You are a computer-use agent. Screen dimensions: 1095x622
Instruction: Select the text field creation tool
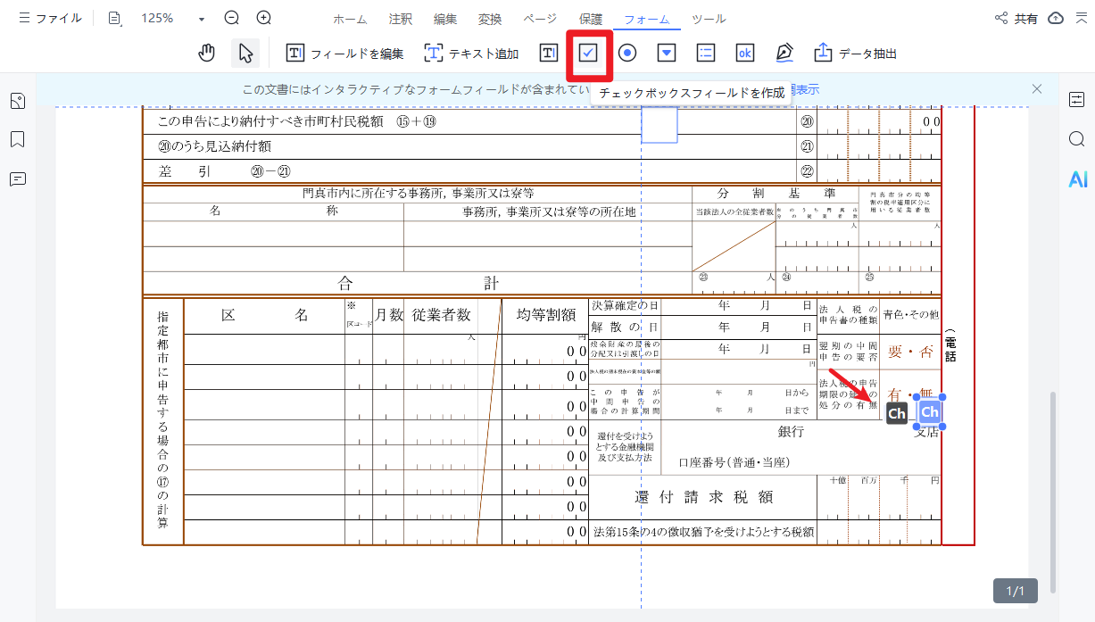(x=547, y=53)
